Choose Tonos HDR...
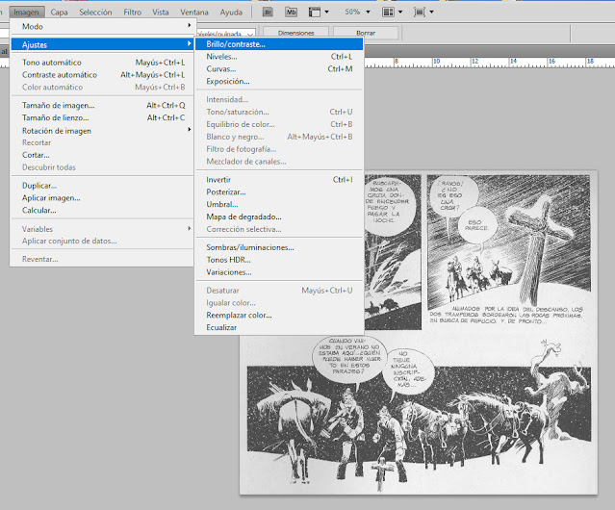The image size is (615, 510). click(279, 260)
